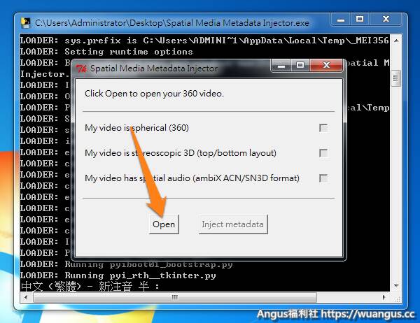The image size is (420, 323).
Task: Enable the spherical (360) video checkbox
Action: click(x=323, y=128)
